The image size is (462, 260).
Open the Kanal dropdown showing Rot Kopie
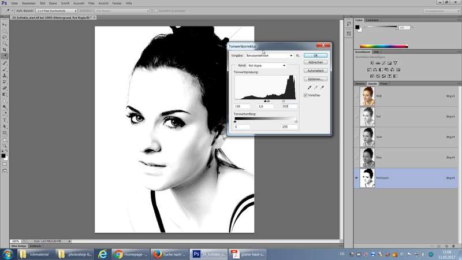pos(267,65)
